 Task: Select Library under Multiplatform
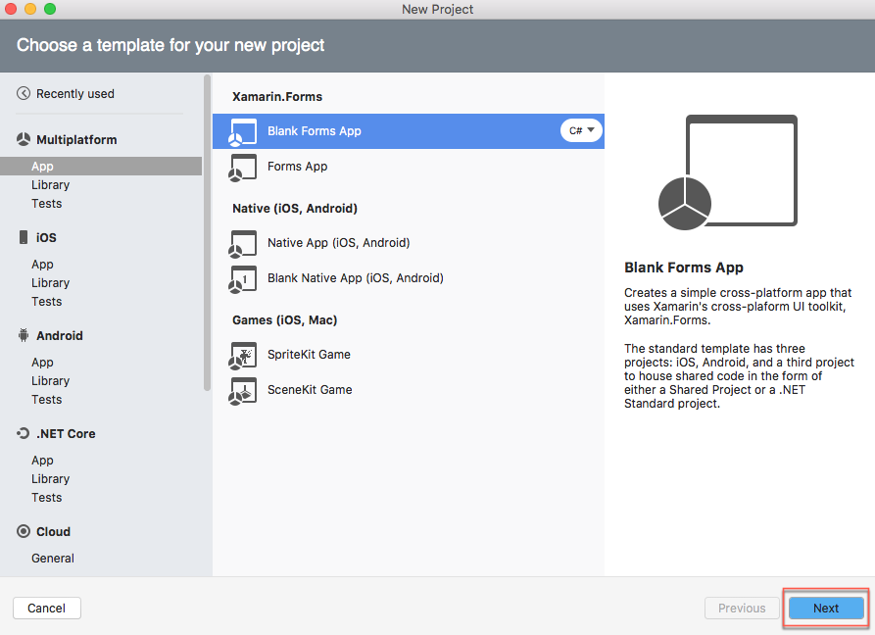point(50,184)
